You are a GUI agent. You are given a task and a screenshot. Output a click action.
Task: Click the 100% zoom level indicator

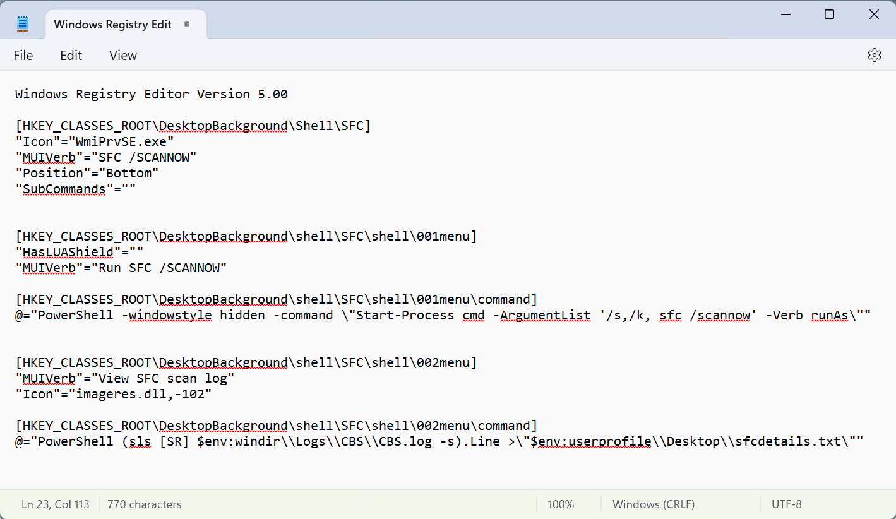(561, 504)
